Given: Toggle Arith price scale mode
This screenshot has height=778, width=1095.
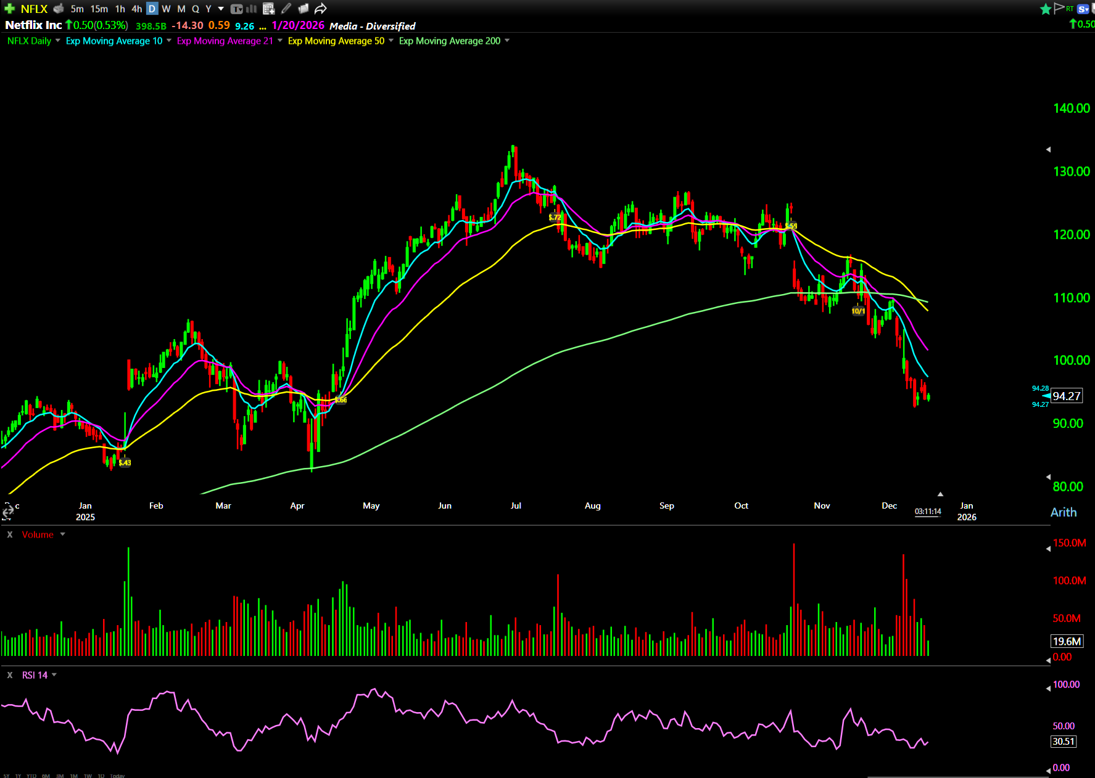Looking at the screenshot, I should (1063, 512).
